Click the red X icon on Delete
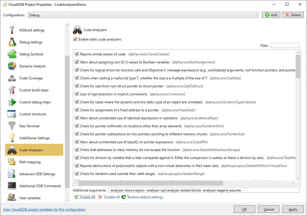 pyautogui.click(x=287, y=15)
